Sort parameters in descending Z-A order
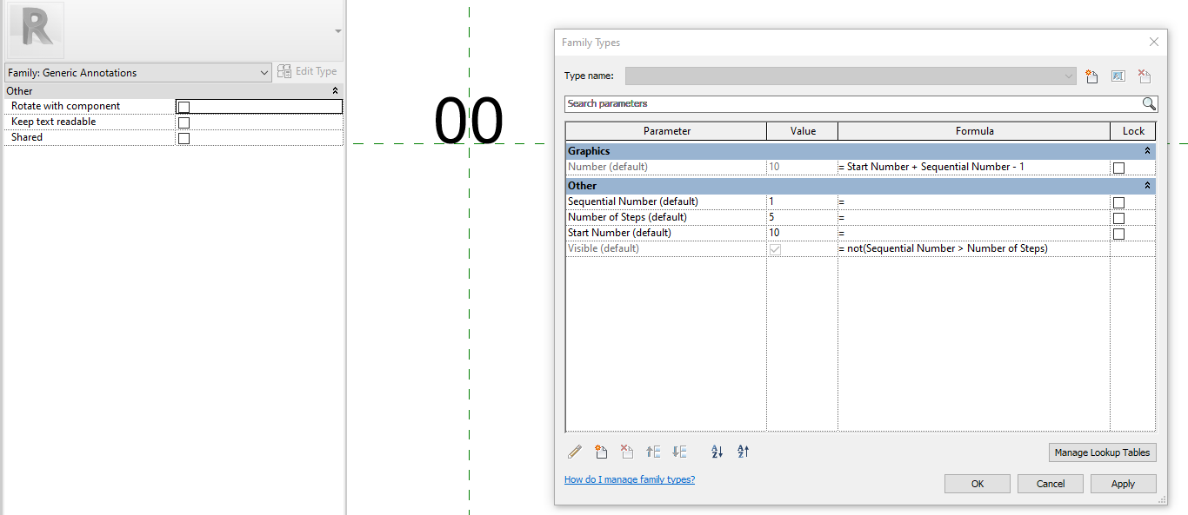Image resolution: width=1188 pixels, height=515 pixels. tap(744, 452)
